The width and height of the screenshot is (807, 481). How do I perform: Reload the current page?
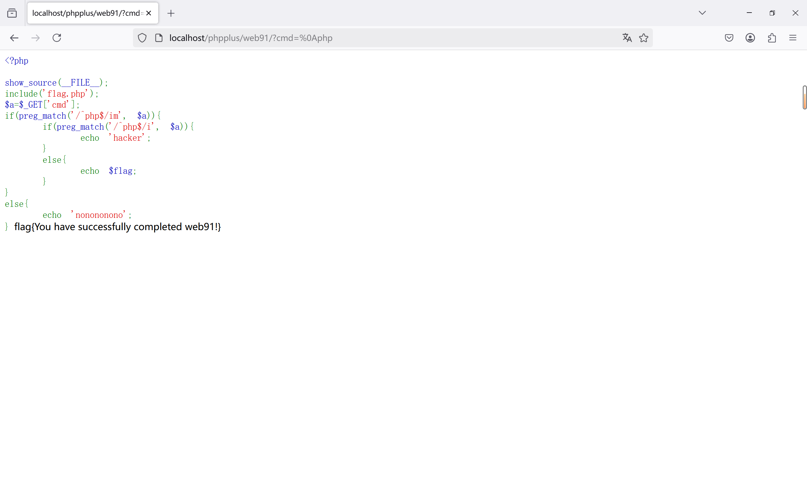(x=57, y=38)
